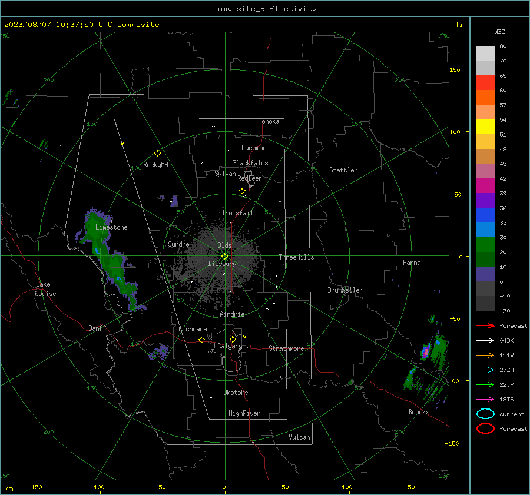Select the white 04DK arrow icon
530x495 pixels.
click(x=485, y=340)
